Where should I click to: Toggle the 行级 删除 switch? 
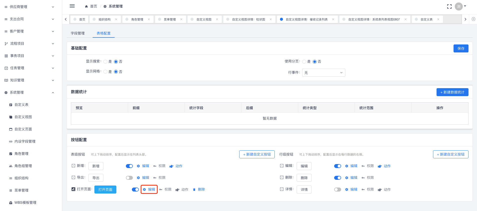tap(338, 178)
